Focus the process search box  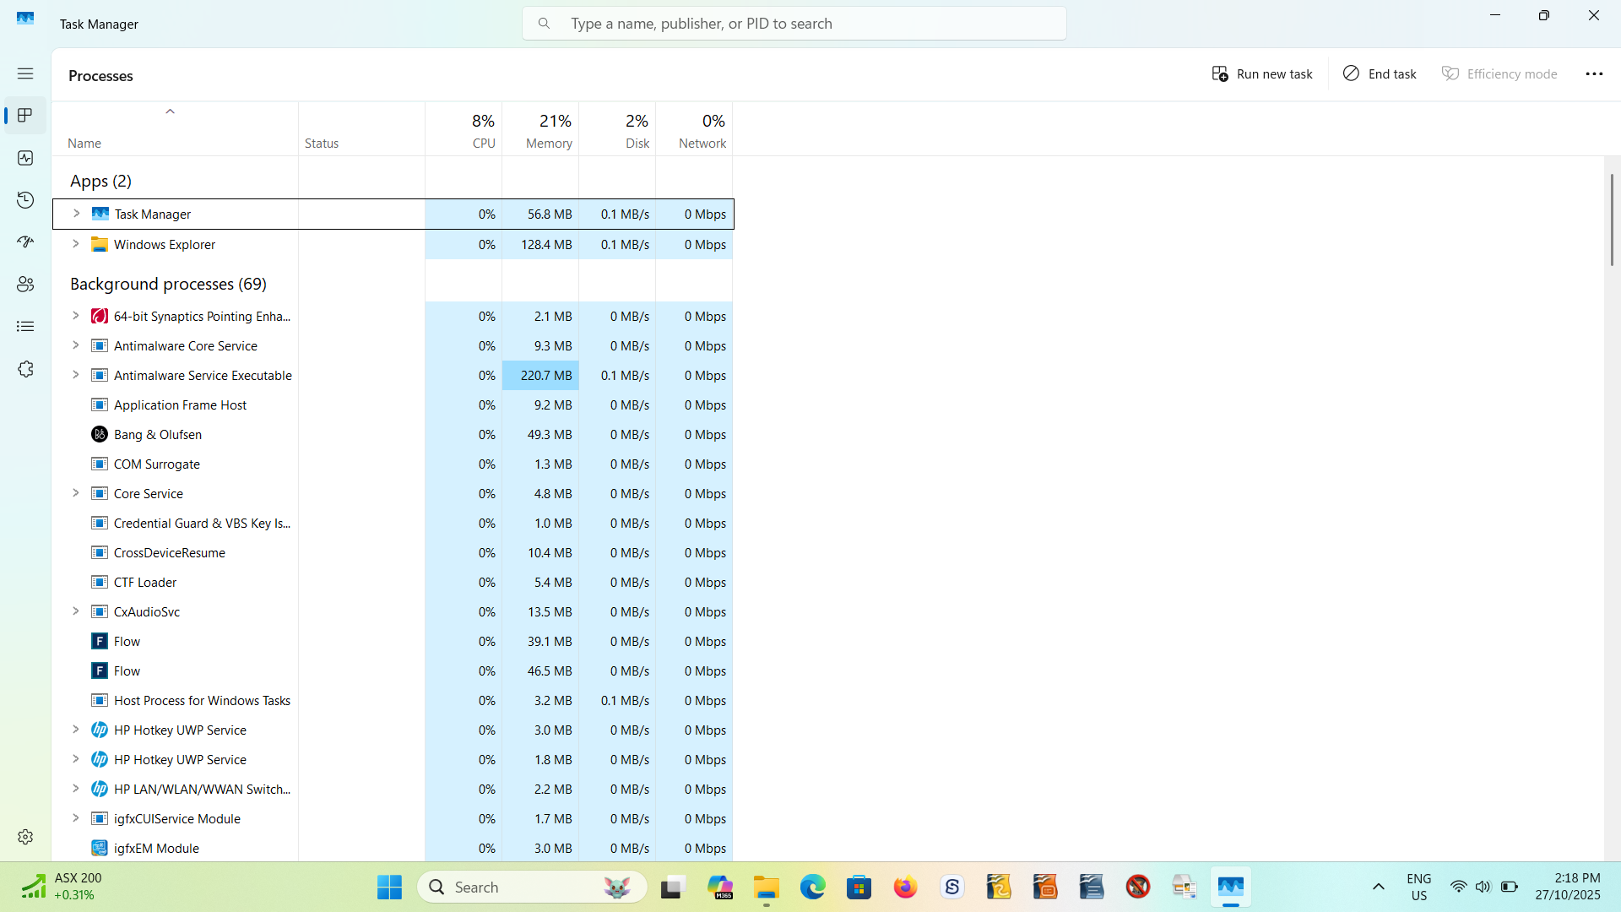794,24
